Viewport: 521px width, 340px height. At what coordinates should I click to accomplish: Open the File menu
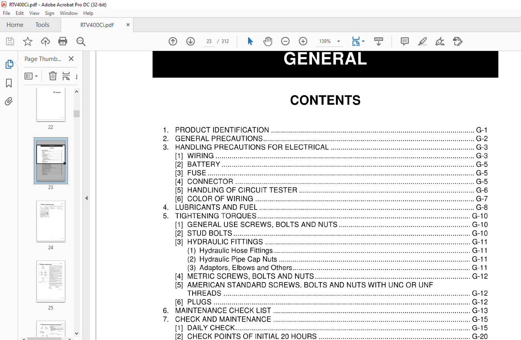pyautogui.click(x=6, y=13)
